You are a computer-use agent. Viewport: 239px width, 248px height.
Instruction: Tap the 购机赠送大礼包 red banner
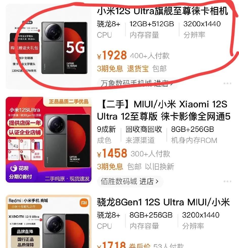pos(24,48)
